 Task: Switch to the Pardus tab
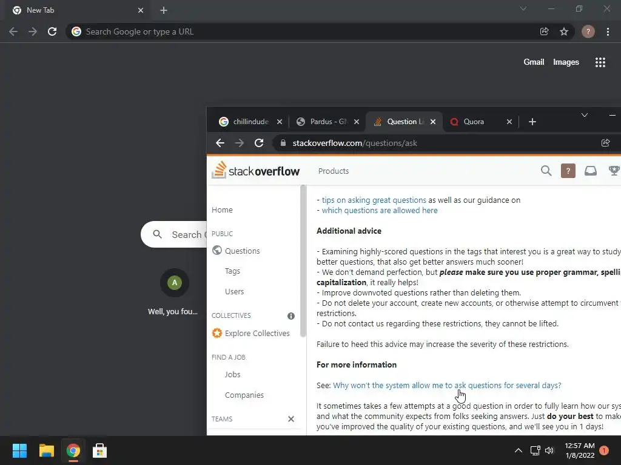328,122
